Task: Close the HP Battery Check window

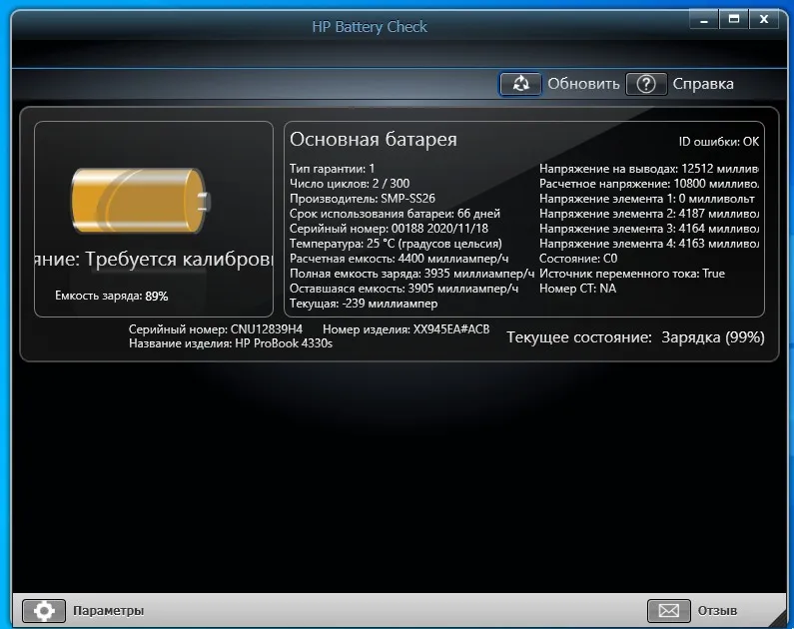Action: [x=764, y=20]
